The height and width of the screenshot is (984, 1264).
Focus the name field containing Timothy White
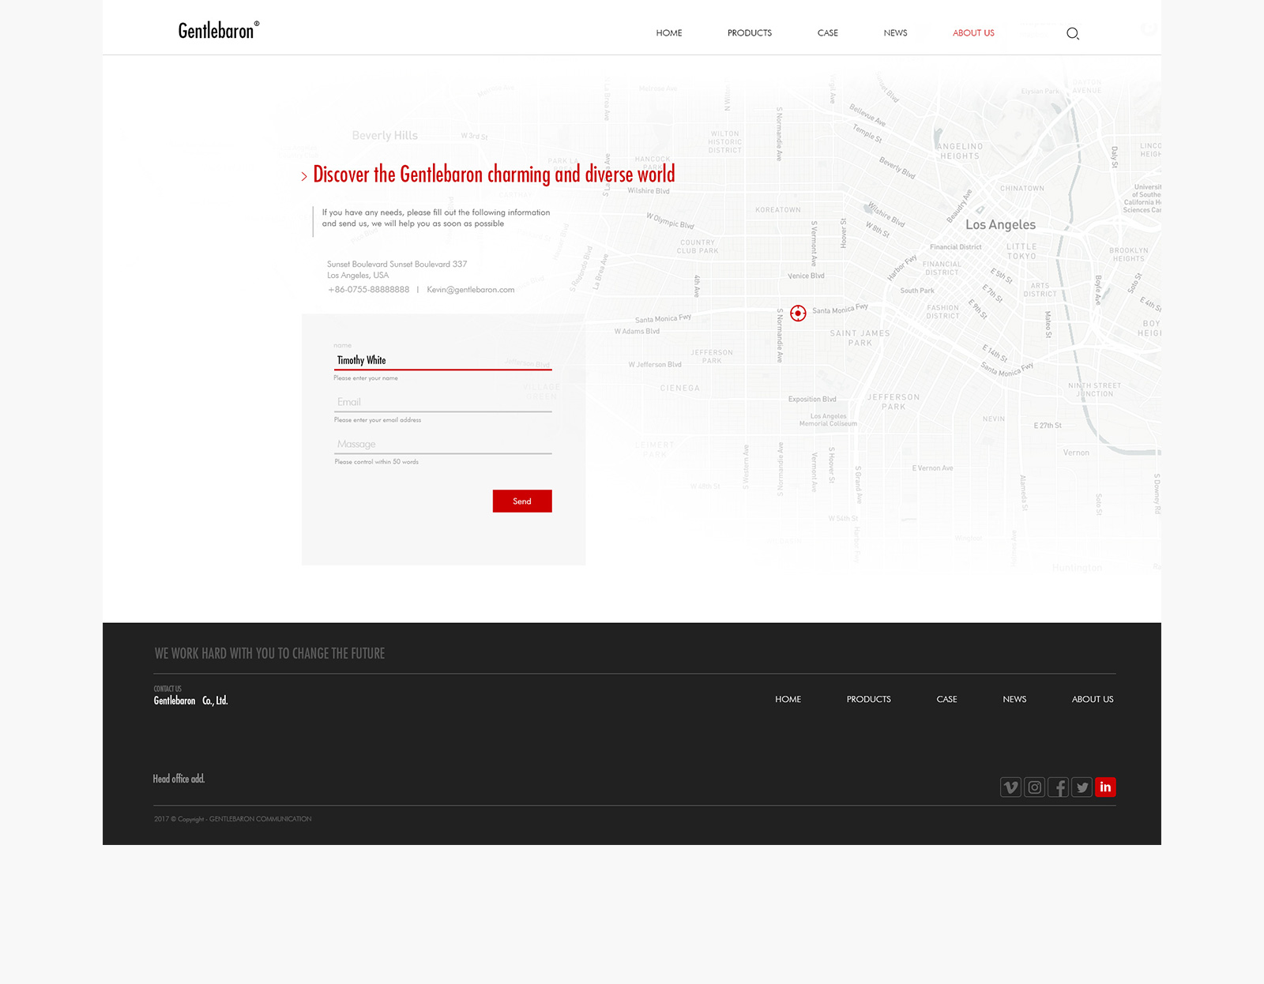pos(442,360)
